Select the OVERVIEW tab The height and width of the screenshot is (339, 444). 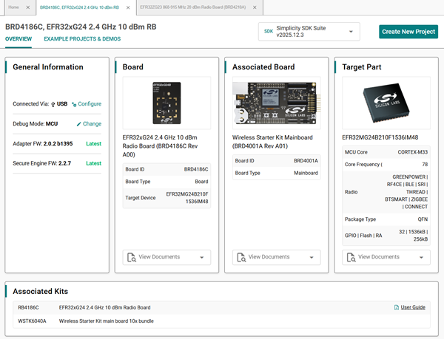(x=18, y=39)
